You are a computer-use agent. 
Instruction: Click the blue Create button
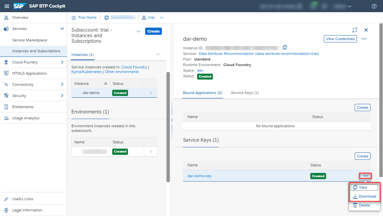(153, 31)
